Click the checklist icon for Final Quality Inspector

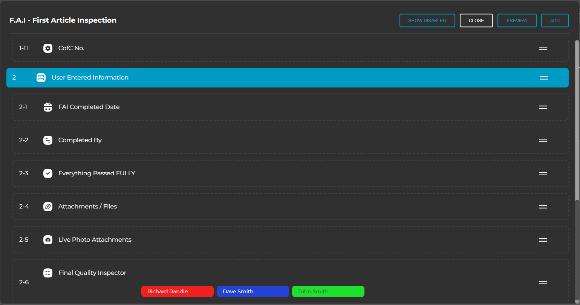pos(48,273)
